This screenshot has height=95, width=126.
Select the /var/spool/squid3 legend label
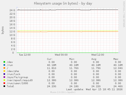click(x=20, y=80)
